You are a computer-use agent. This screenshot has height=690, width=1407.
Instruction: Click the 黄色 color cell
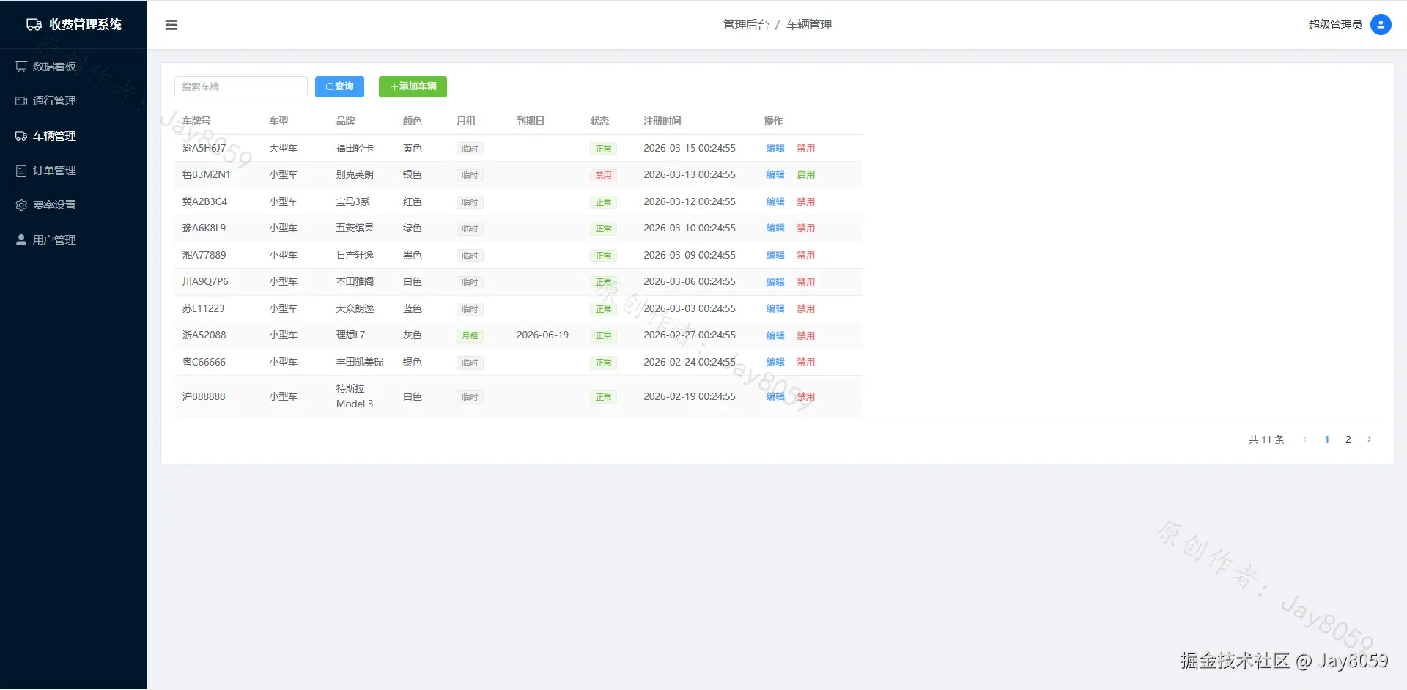coord(413,148)
